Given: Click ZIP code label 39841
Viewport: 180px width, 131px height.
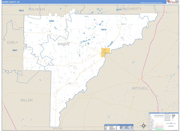Looking at the screenshot, I should tap(15, 50).
